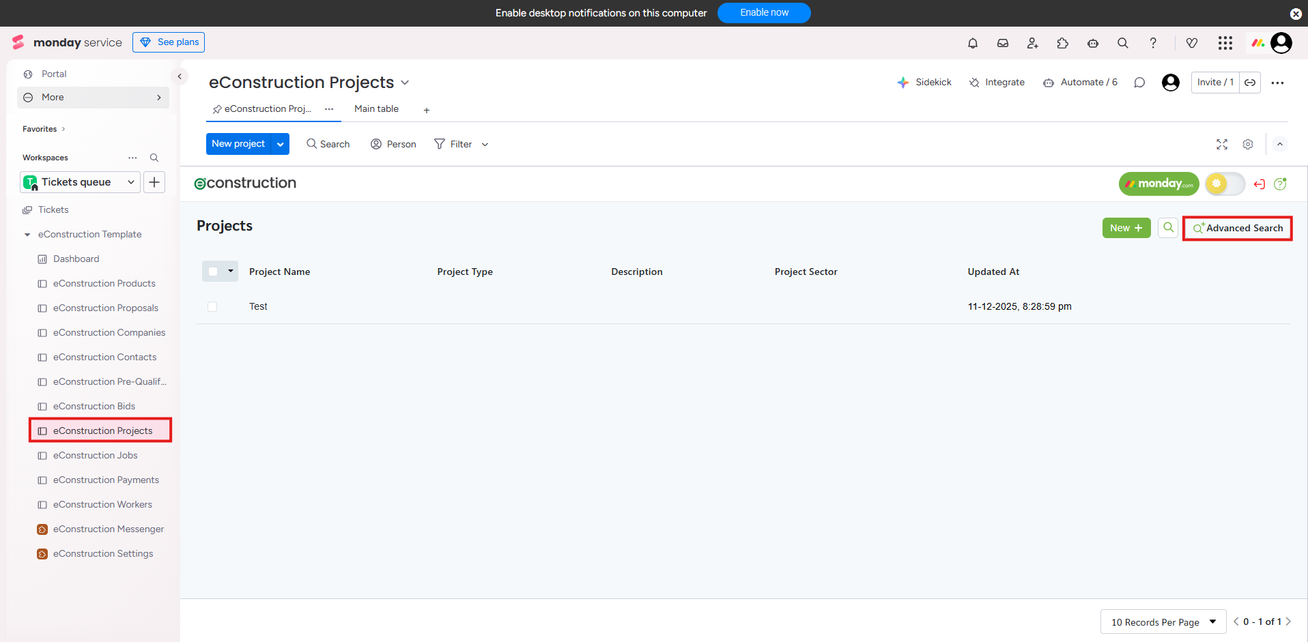Click the Sidekick AI assistant button
The image size is (1308, 642).
pos(924,83)
